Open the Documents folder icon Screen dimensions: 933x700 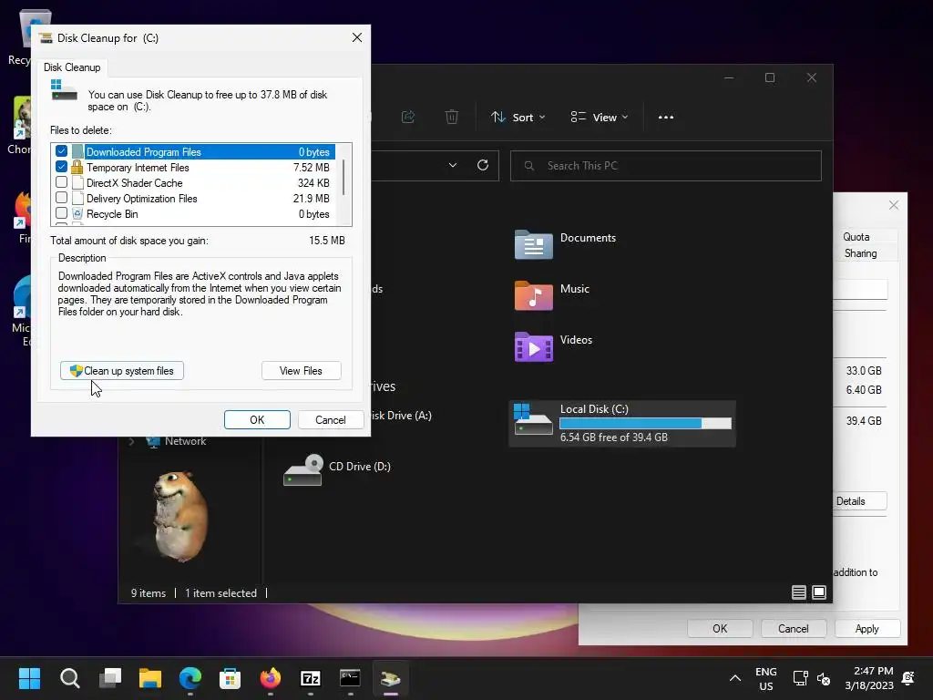coord(533,244)
